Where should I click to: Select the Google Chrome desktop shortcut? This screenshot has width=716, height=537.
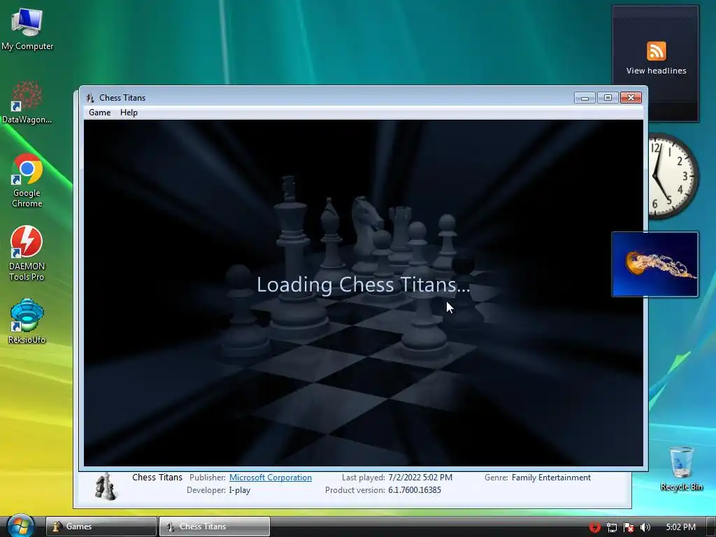pyautogui.click(x=27, y=181)
